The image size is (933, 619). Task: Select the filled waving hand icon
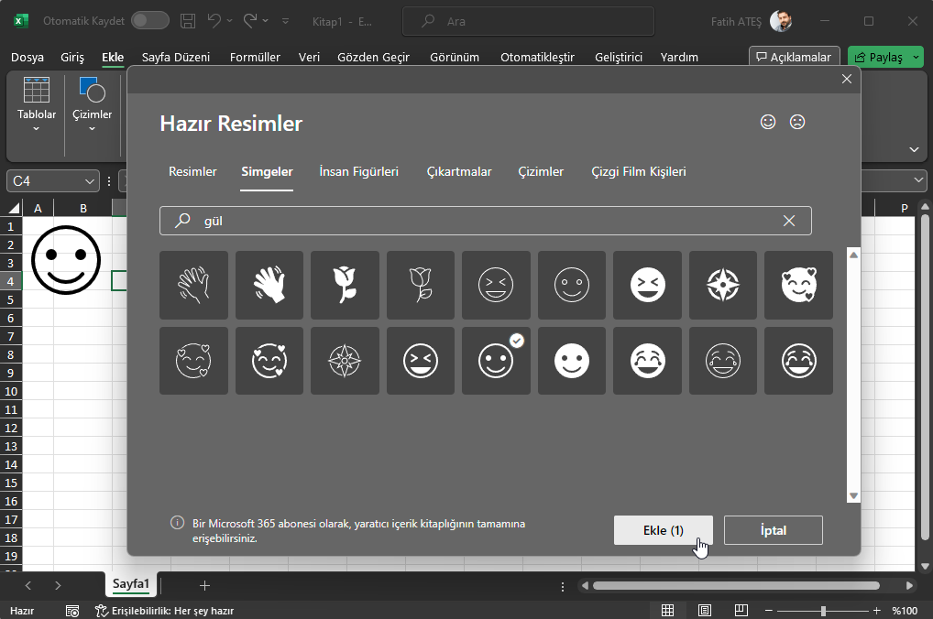click(x=269, y=285)
